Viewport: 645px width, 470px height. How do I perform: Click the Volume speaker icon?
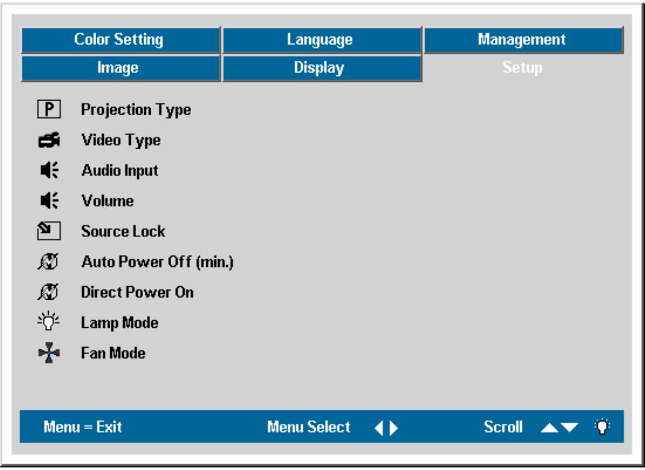[x=49, y=200]
